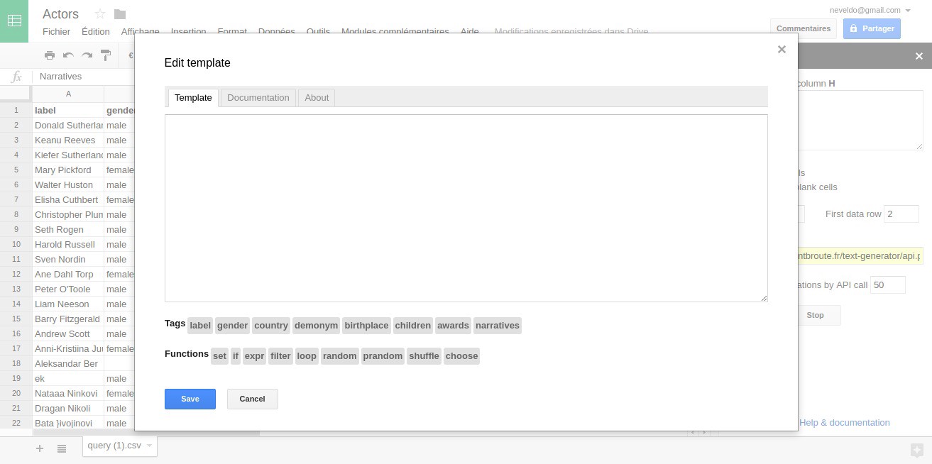Select row 5 header
The height and width of the screenshot is (464, 932).
click(x=16, y=170)
